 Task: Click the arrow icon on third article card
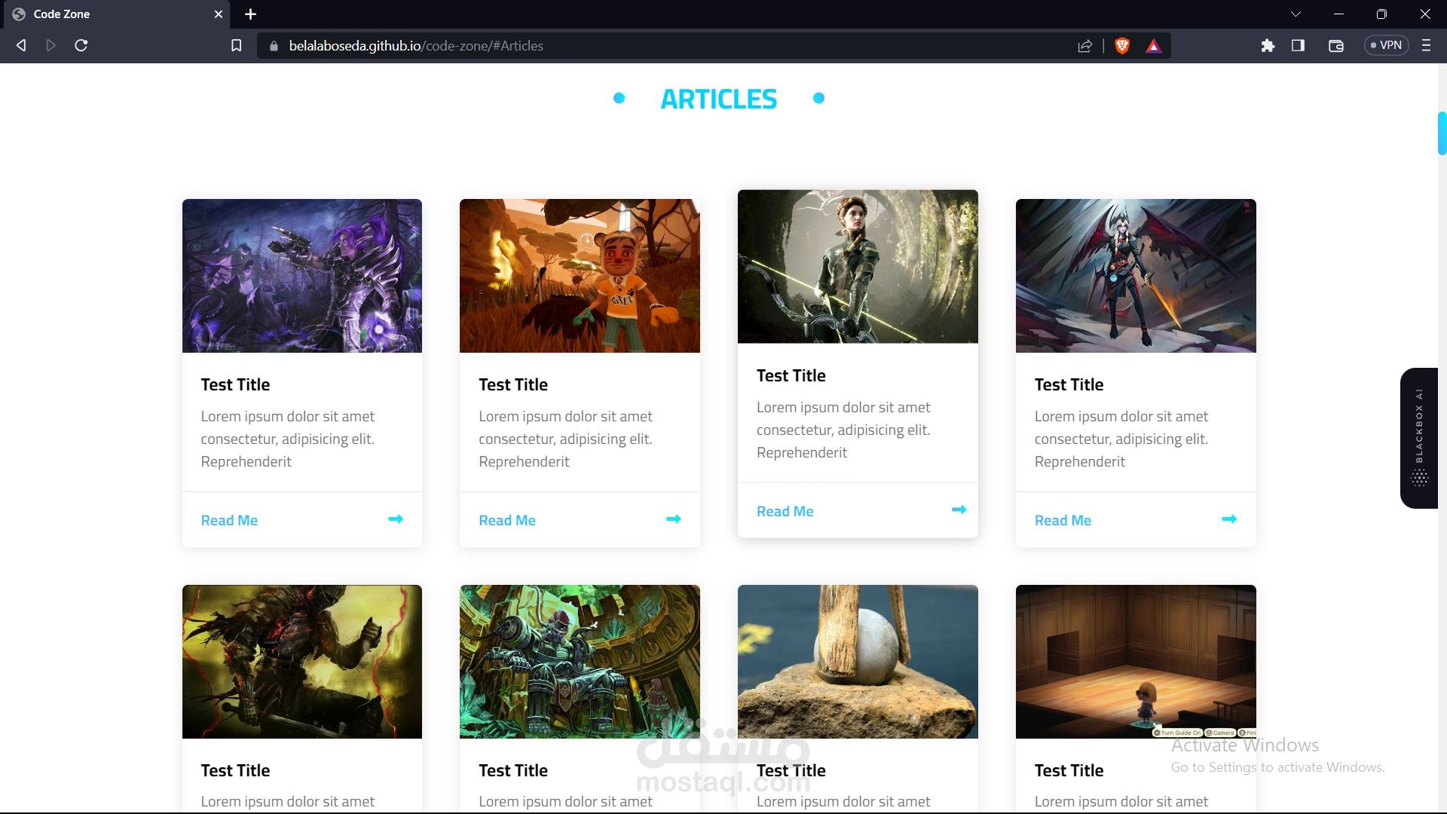pos(959,510)
